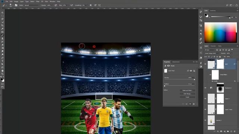Click the delete mask icon in Properties
Viewport: 239px width, 134px height.
(x=194, y=104)
